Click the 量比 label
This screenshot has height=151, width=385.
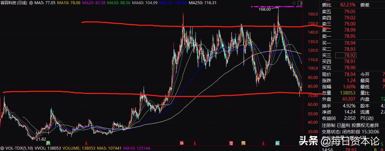(365, 93)
